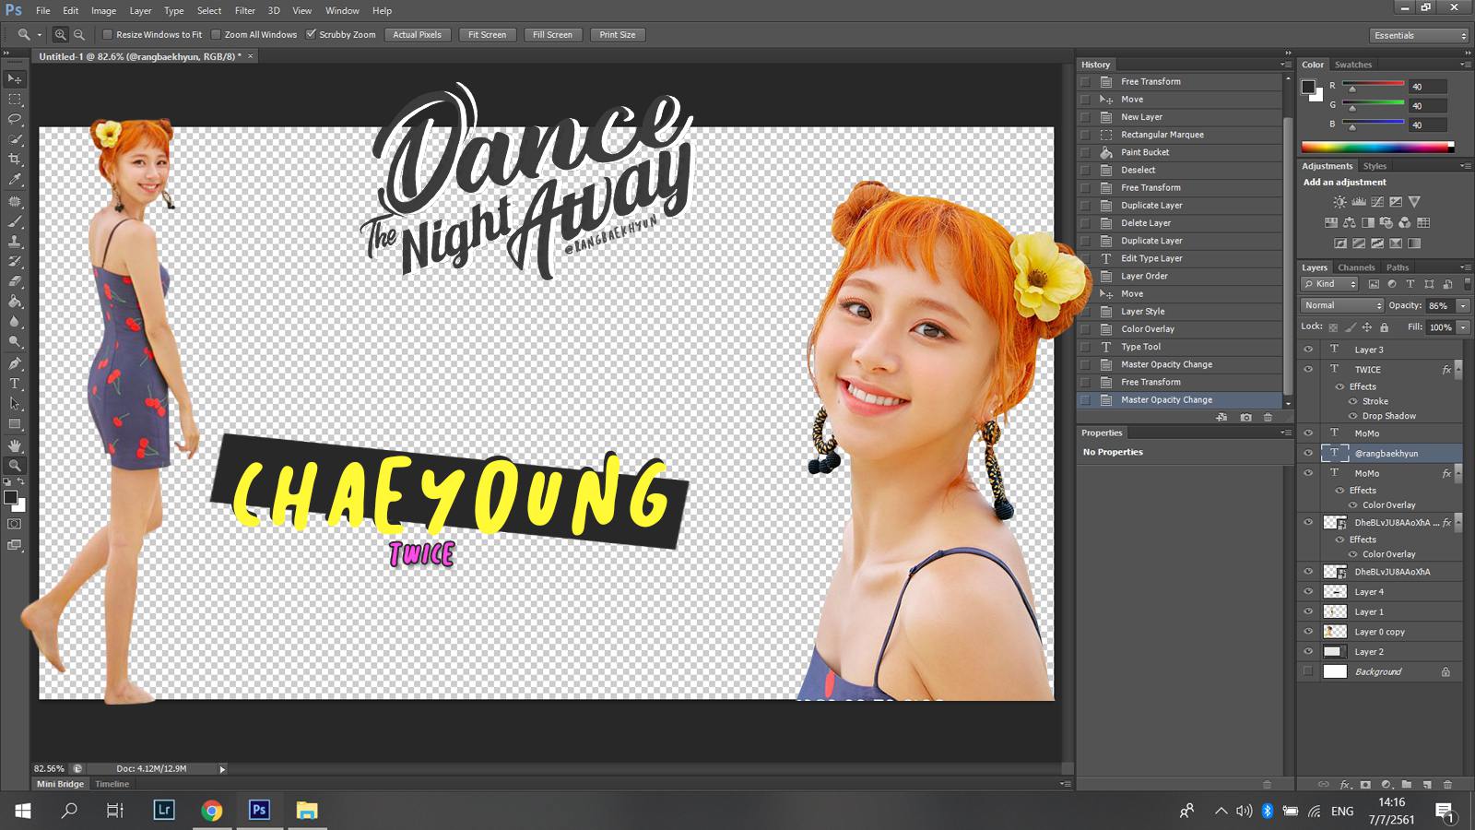Switch to the Timeline tab
The image size is (1475, 830).
112,784
